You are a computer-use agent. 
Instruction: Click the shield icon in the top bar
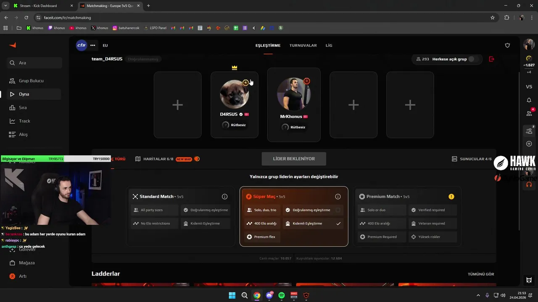(x=507, y=45)
